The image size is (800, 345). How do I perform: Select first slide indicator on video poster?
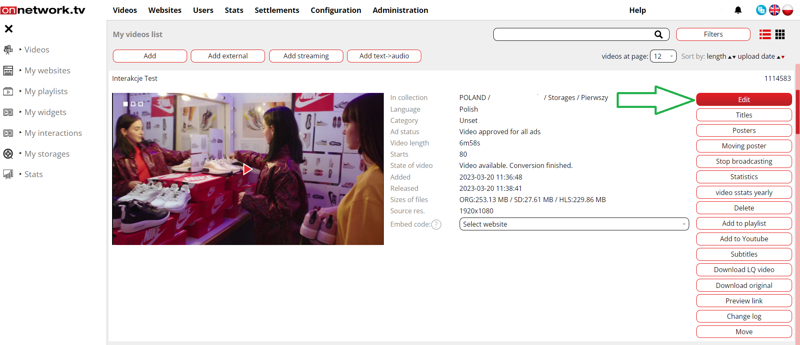tap(125, 104)
